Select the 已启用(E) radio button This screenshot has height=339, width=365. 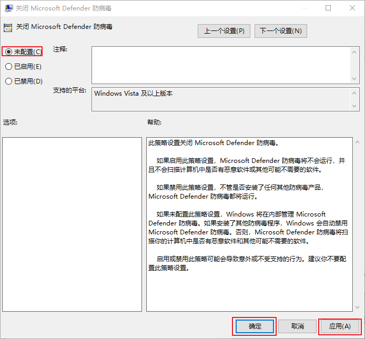23,67
